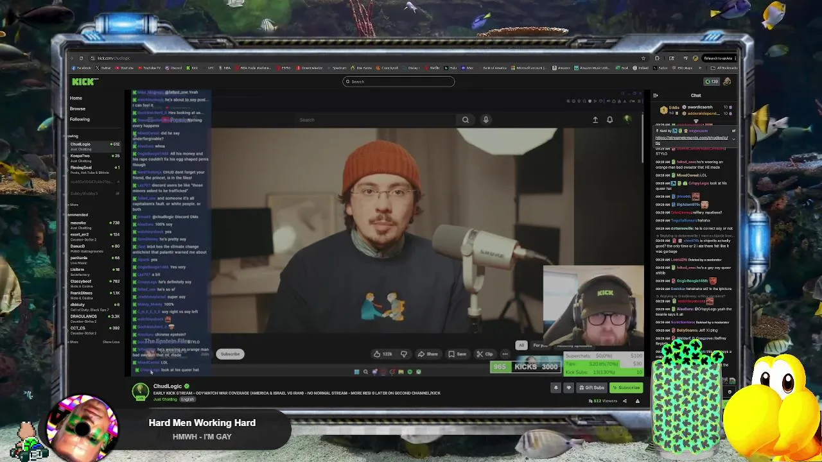Select KoepaTwo channel in Following list

pyautogui.click(x=94, y=157)
